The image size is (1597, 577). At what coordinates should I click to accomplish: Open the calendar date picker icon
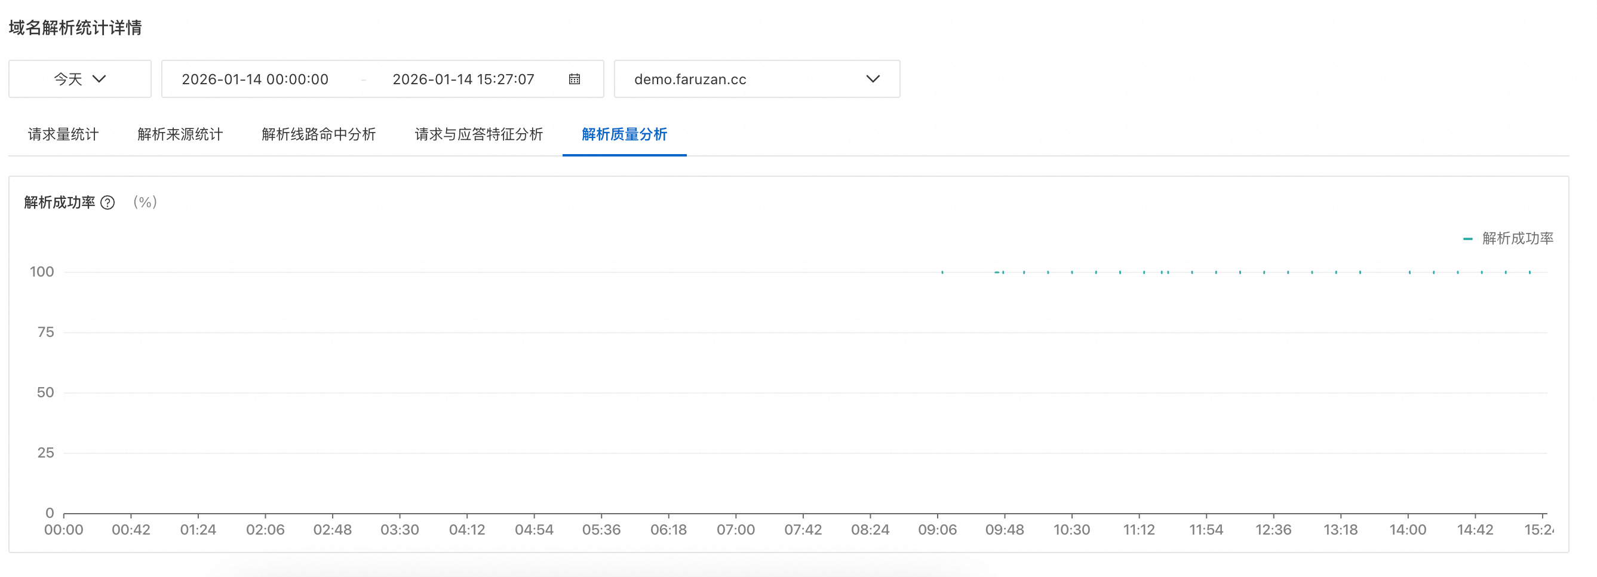tap(574, 79)
